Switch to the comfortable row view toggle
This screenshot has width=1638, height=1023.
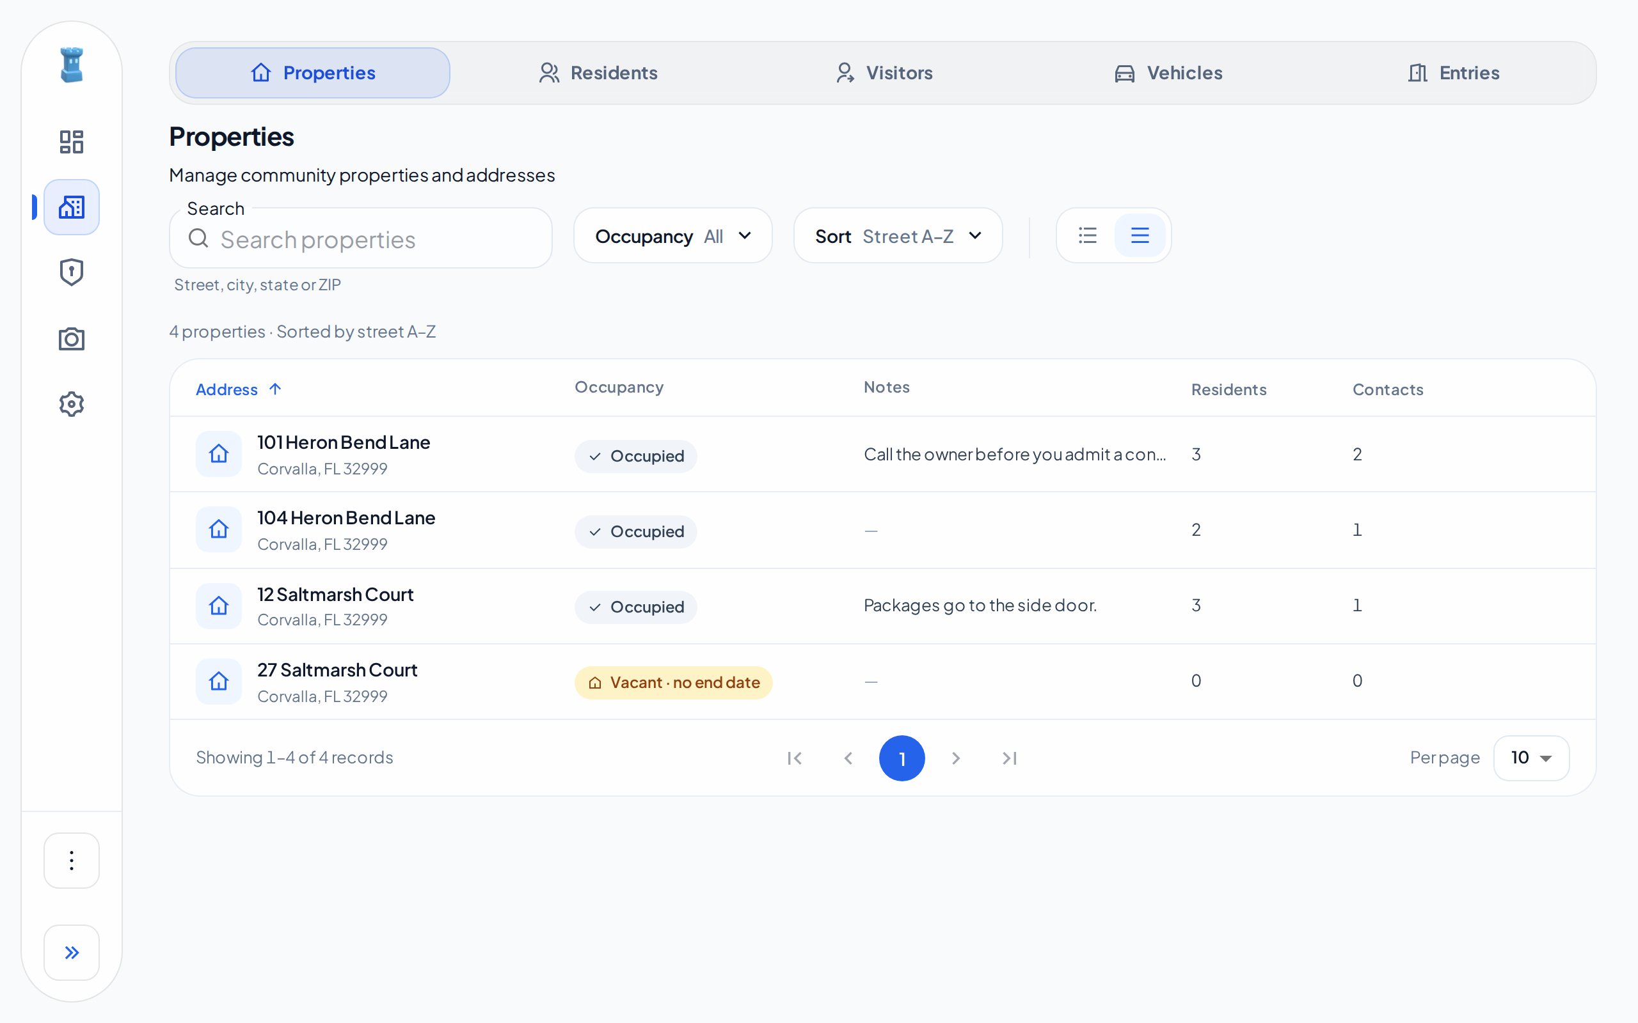[1140, 235]
